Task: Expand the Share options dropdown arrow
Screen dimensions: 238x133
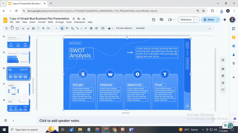Action: (x=218, y=20)
